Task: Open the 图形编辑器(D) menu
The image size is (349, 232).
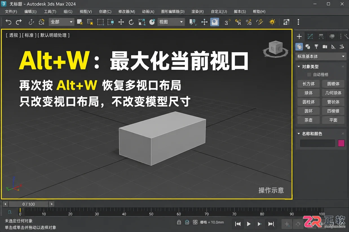Action: pos(173,12)
